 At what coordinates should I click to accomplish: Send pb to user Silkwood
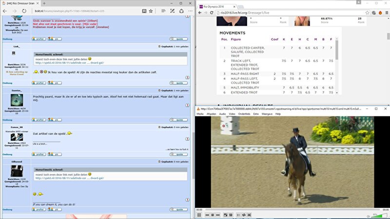[55, 210]
